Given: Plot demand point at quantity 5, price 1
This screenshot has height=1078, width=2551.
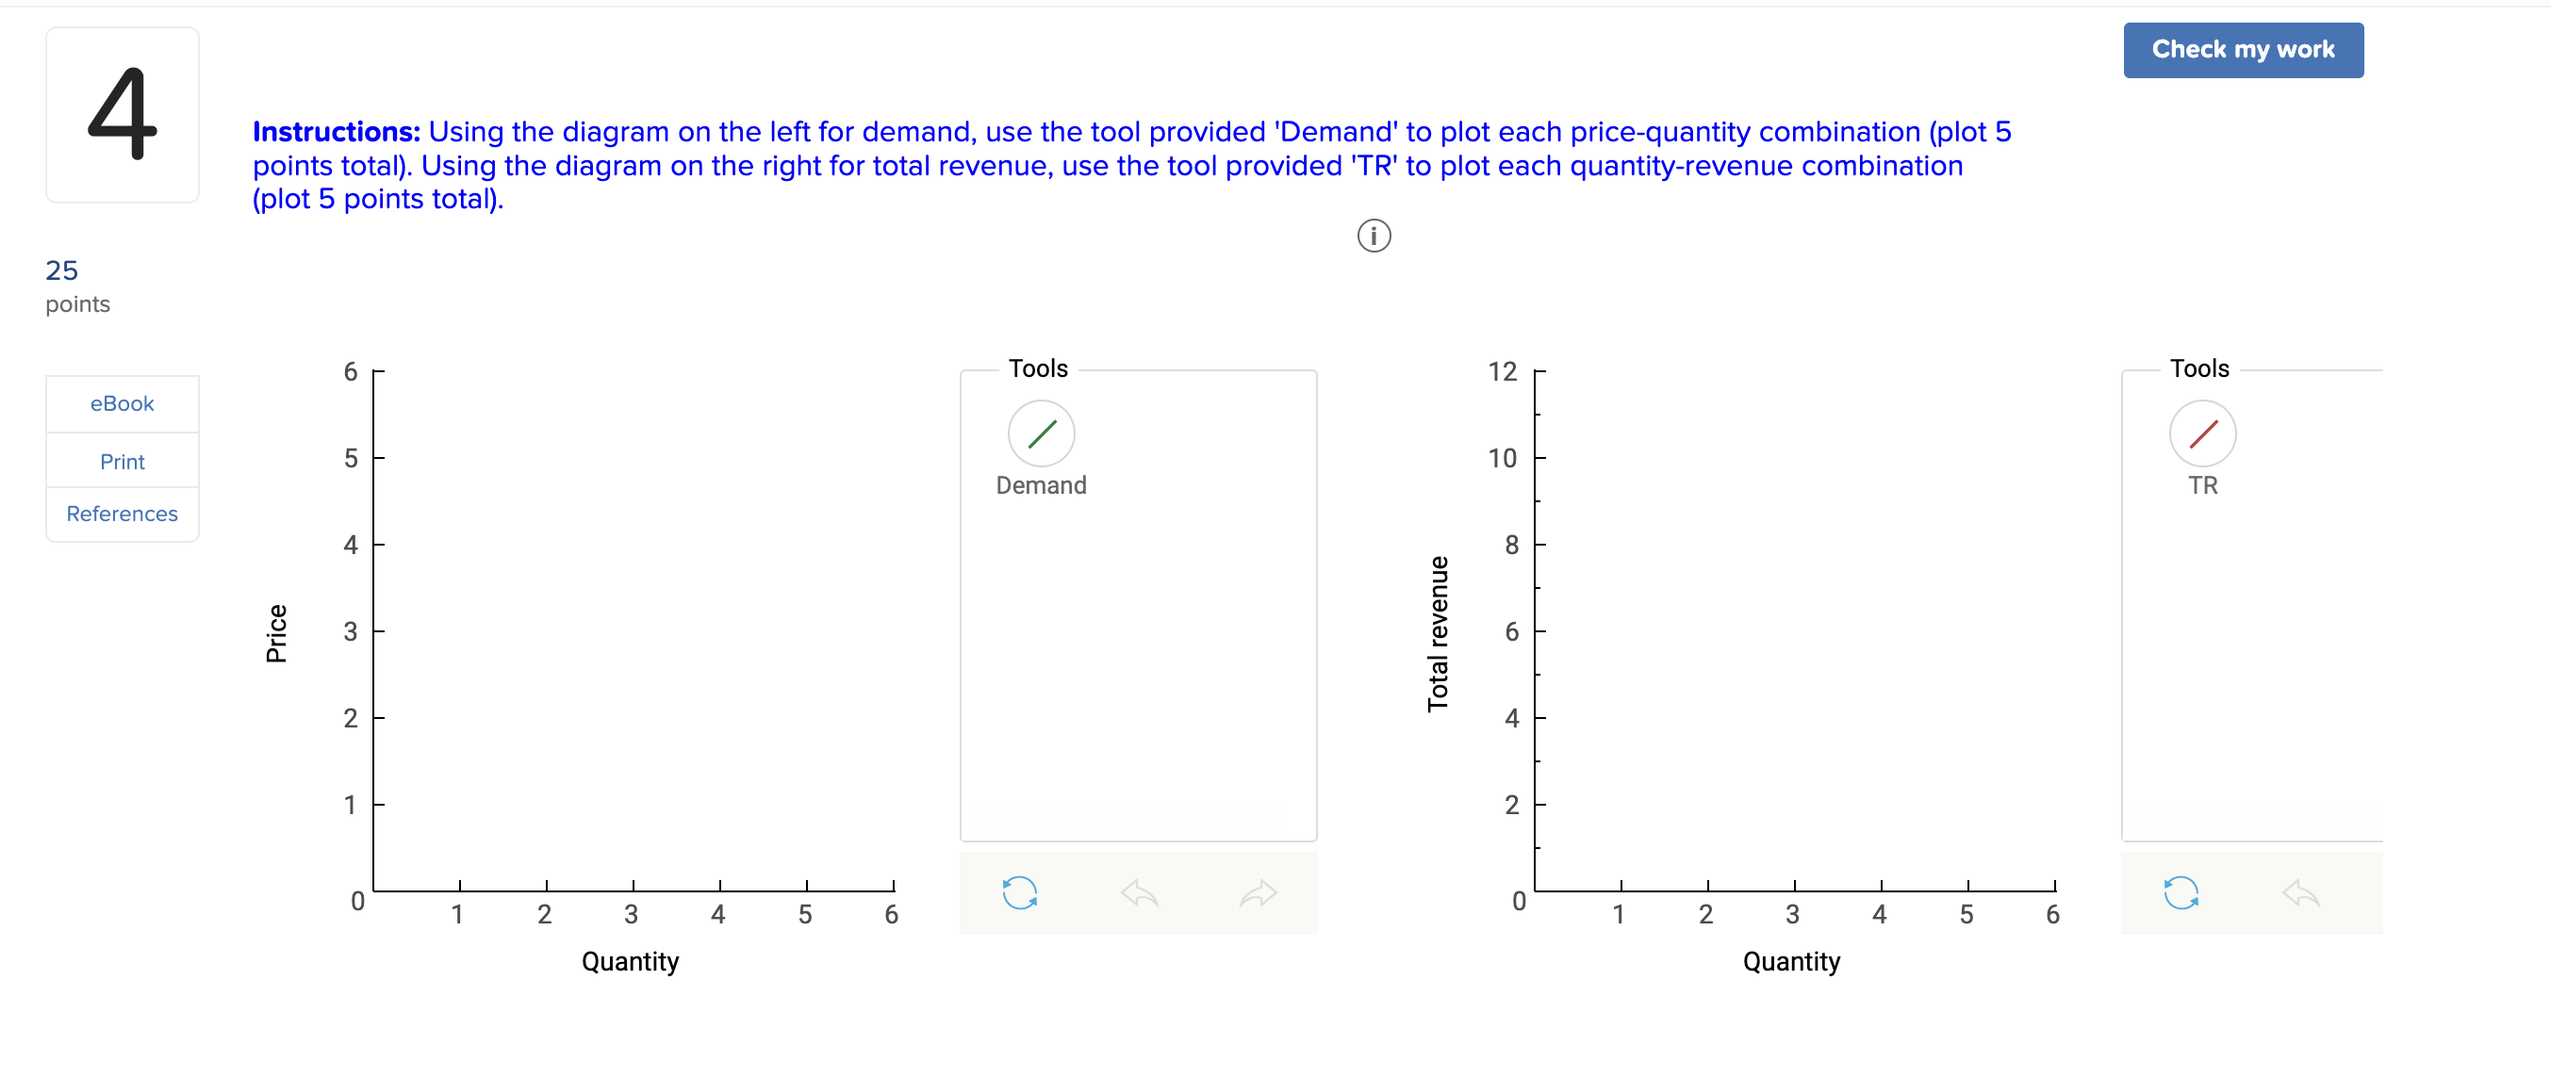Looking at the screenshot, I should 807,805.
